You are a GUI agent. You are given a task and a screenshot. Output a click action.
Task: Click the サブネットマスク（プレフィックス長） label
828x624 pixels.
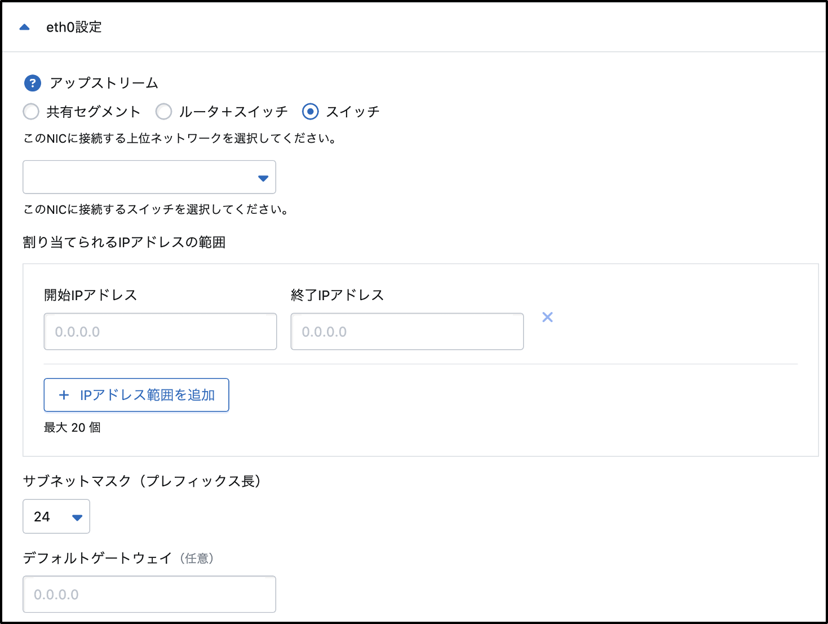pos(142,481)
